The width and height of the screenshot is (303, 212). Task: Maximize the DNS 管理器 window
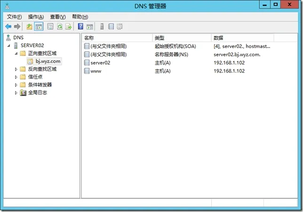pos(276,4)
